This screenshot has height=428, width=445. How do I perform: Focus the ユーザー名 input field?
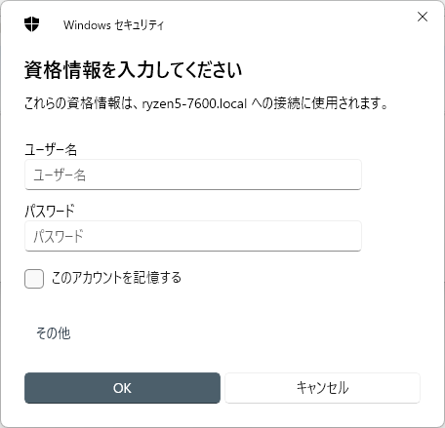[193, 175]
